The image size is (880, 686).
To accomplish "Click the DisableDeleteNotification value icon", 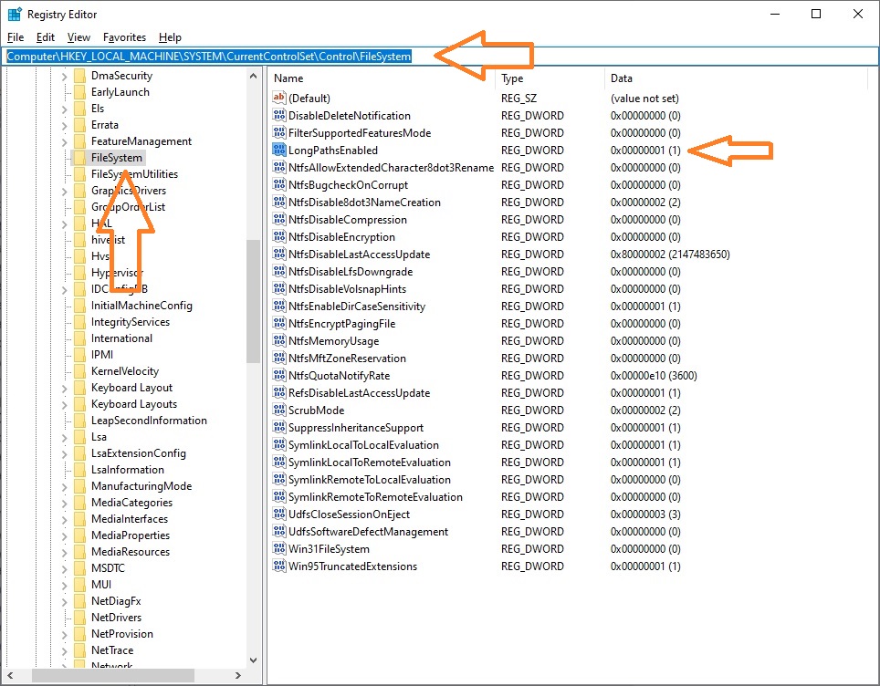I will click(279, 115).
